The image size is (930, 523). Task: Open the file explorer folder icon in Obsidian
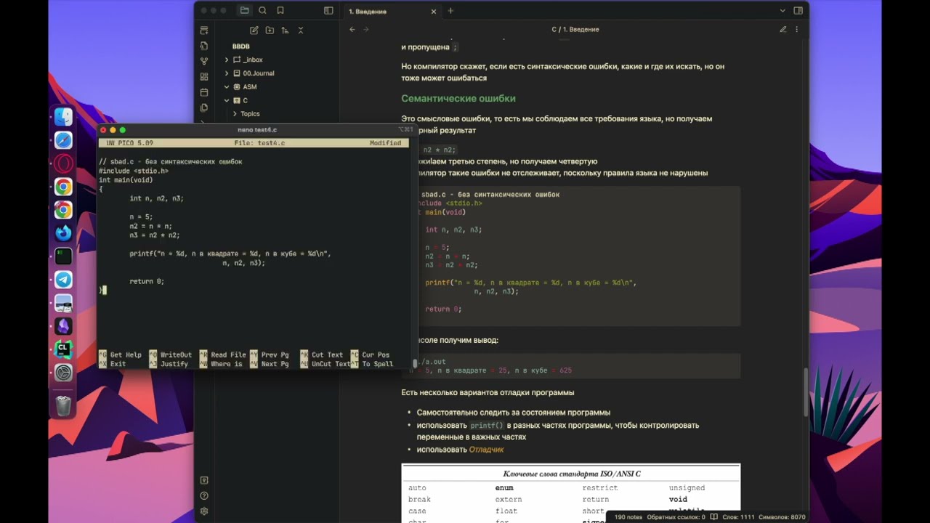point(244,11)
